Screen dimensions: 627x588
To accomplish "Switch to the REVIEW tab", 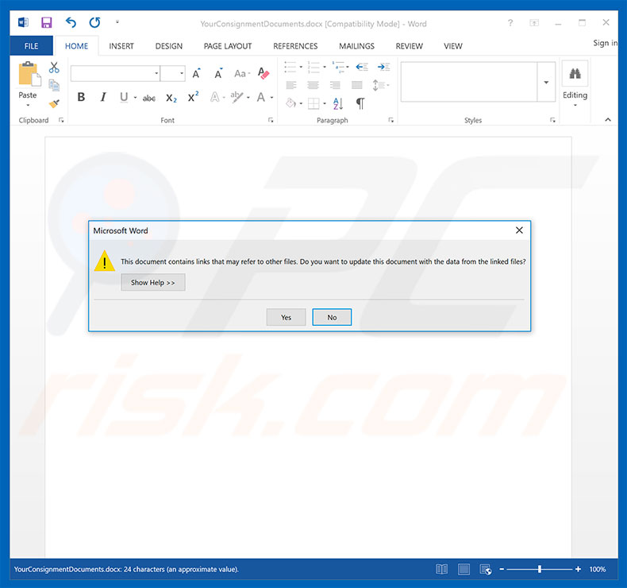I will coord(409,46).
